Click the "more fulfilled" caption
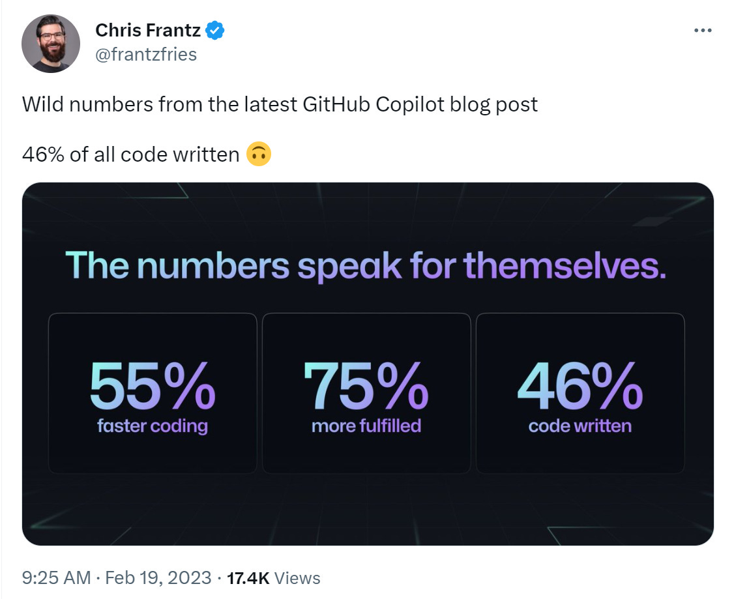 (x=366, y=426)
